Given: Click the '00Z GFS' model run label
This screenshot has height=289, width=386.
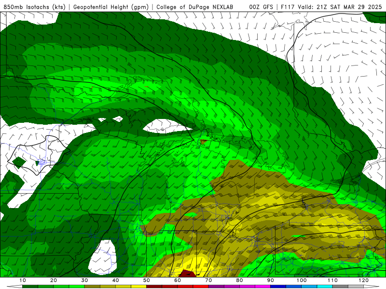Looking at the screenshot, I should [261, 7].
